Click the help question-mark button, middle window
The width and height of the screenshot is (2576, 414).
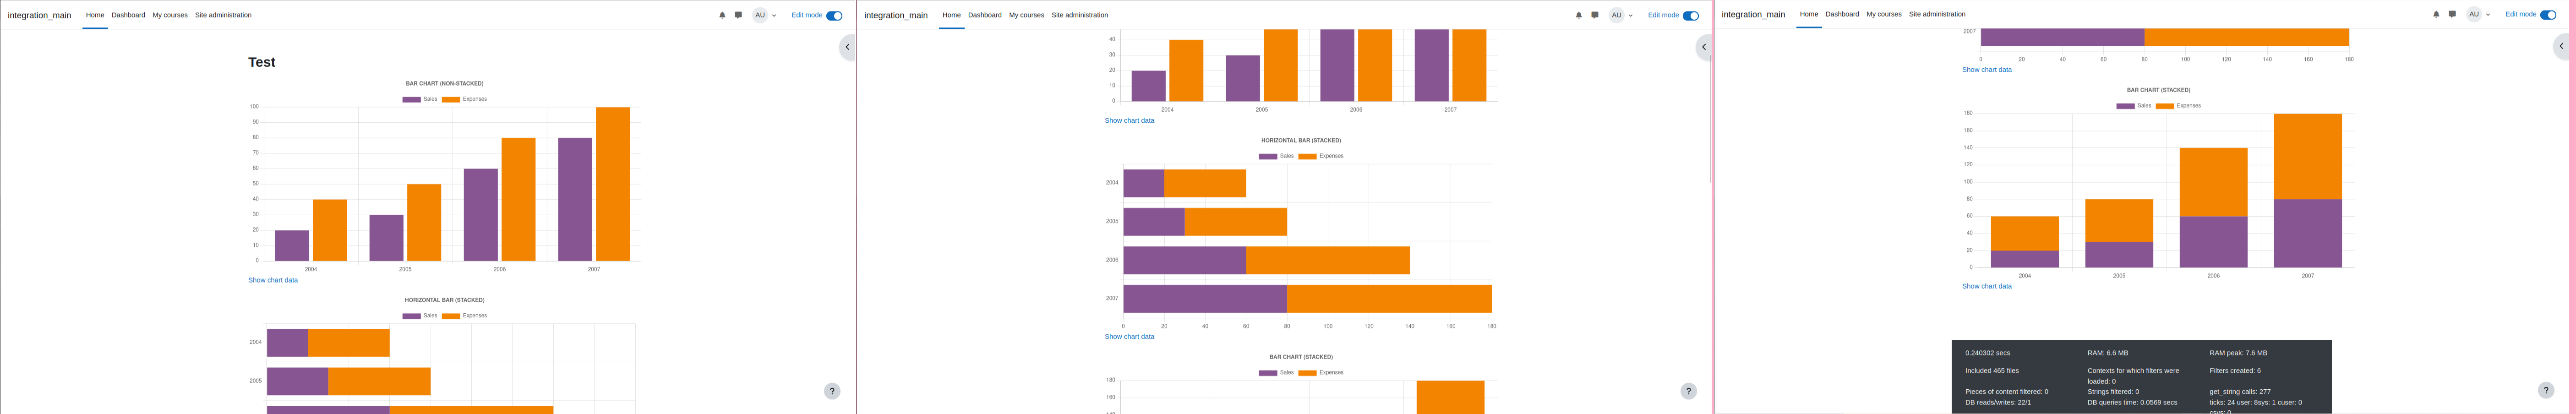pyautogui.click(x=1689, y=391)
